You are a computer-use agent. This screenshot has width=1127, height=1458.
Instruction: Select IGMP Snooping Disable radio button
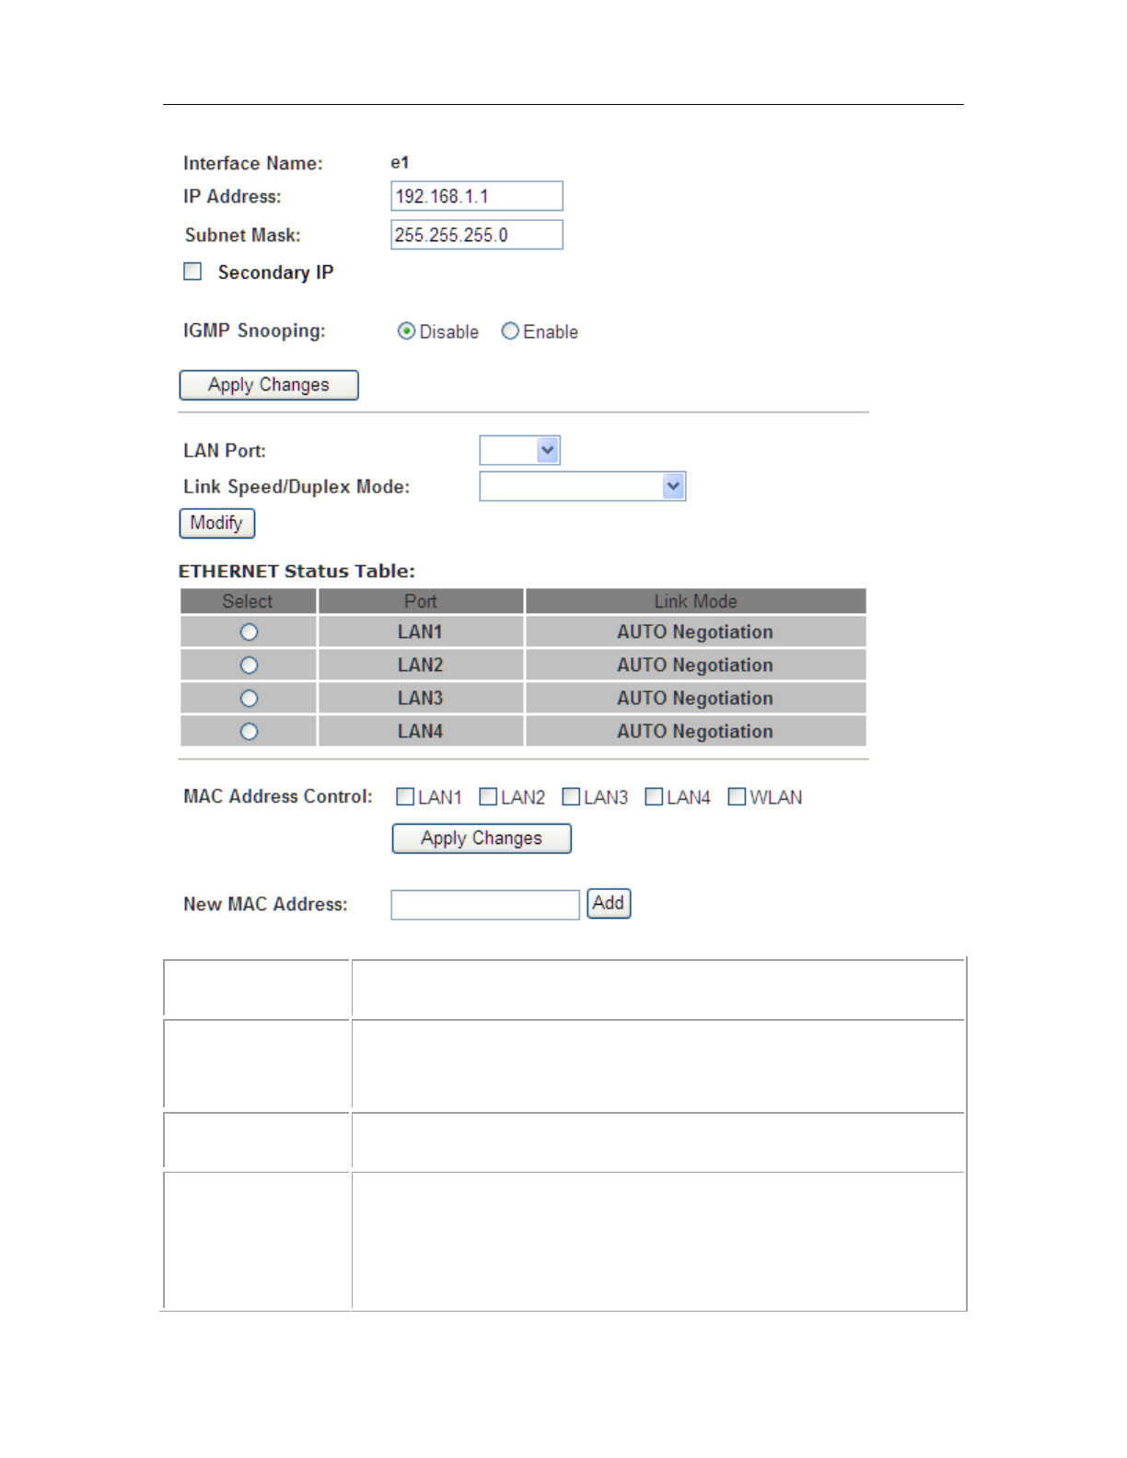point(406,331)
